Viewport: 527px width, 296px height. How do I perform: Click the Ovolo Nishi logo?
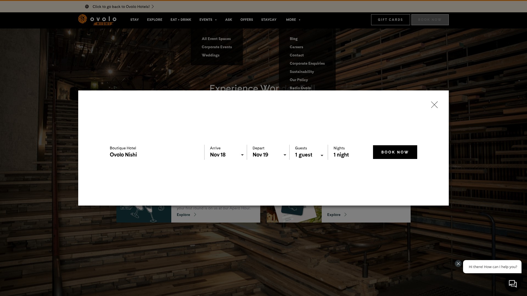[97, 20]
